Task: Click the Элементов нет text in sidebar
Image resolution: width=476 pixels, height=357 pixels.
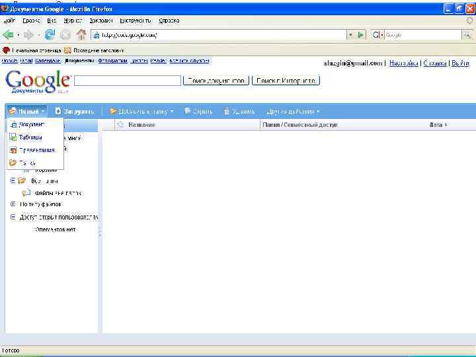Action: [x=56, y=230]
